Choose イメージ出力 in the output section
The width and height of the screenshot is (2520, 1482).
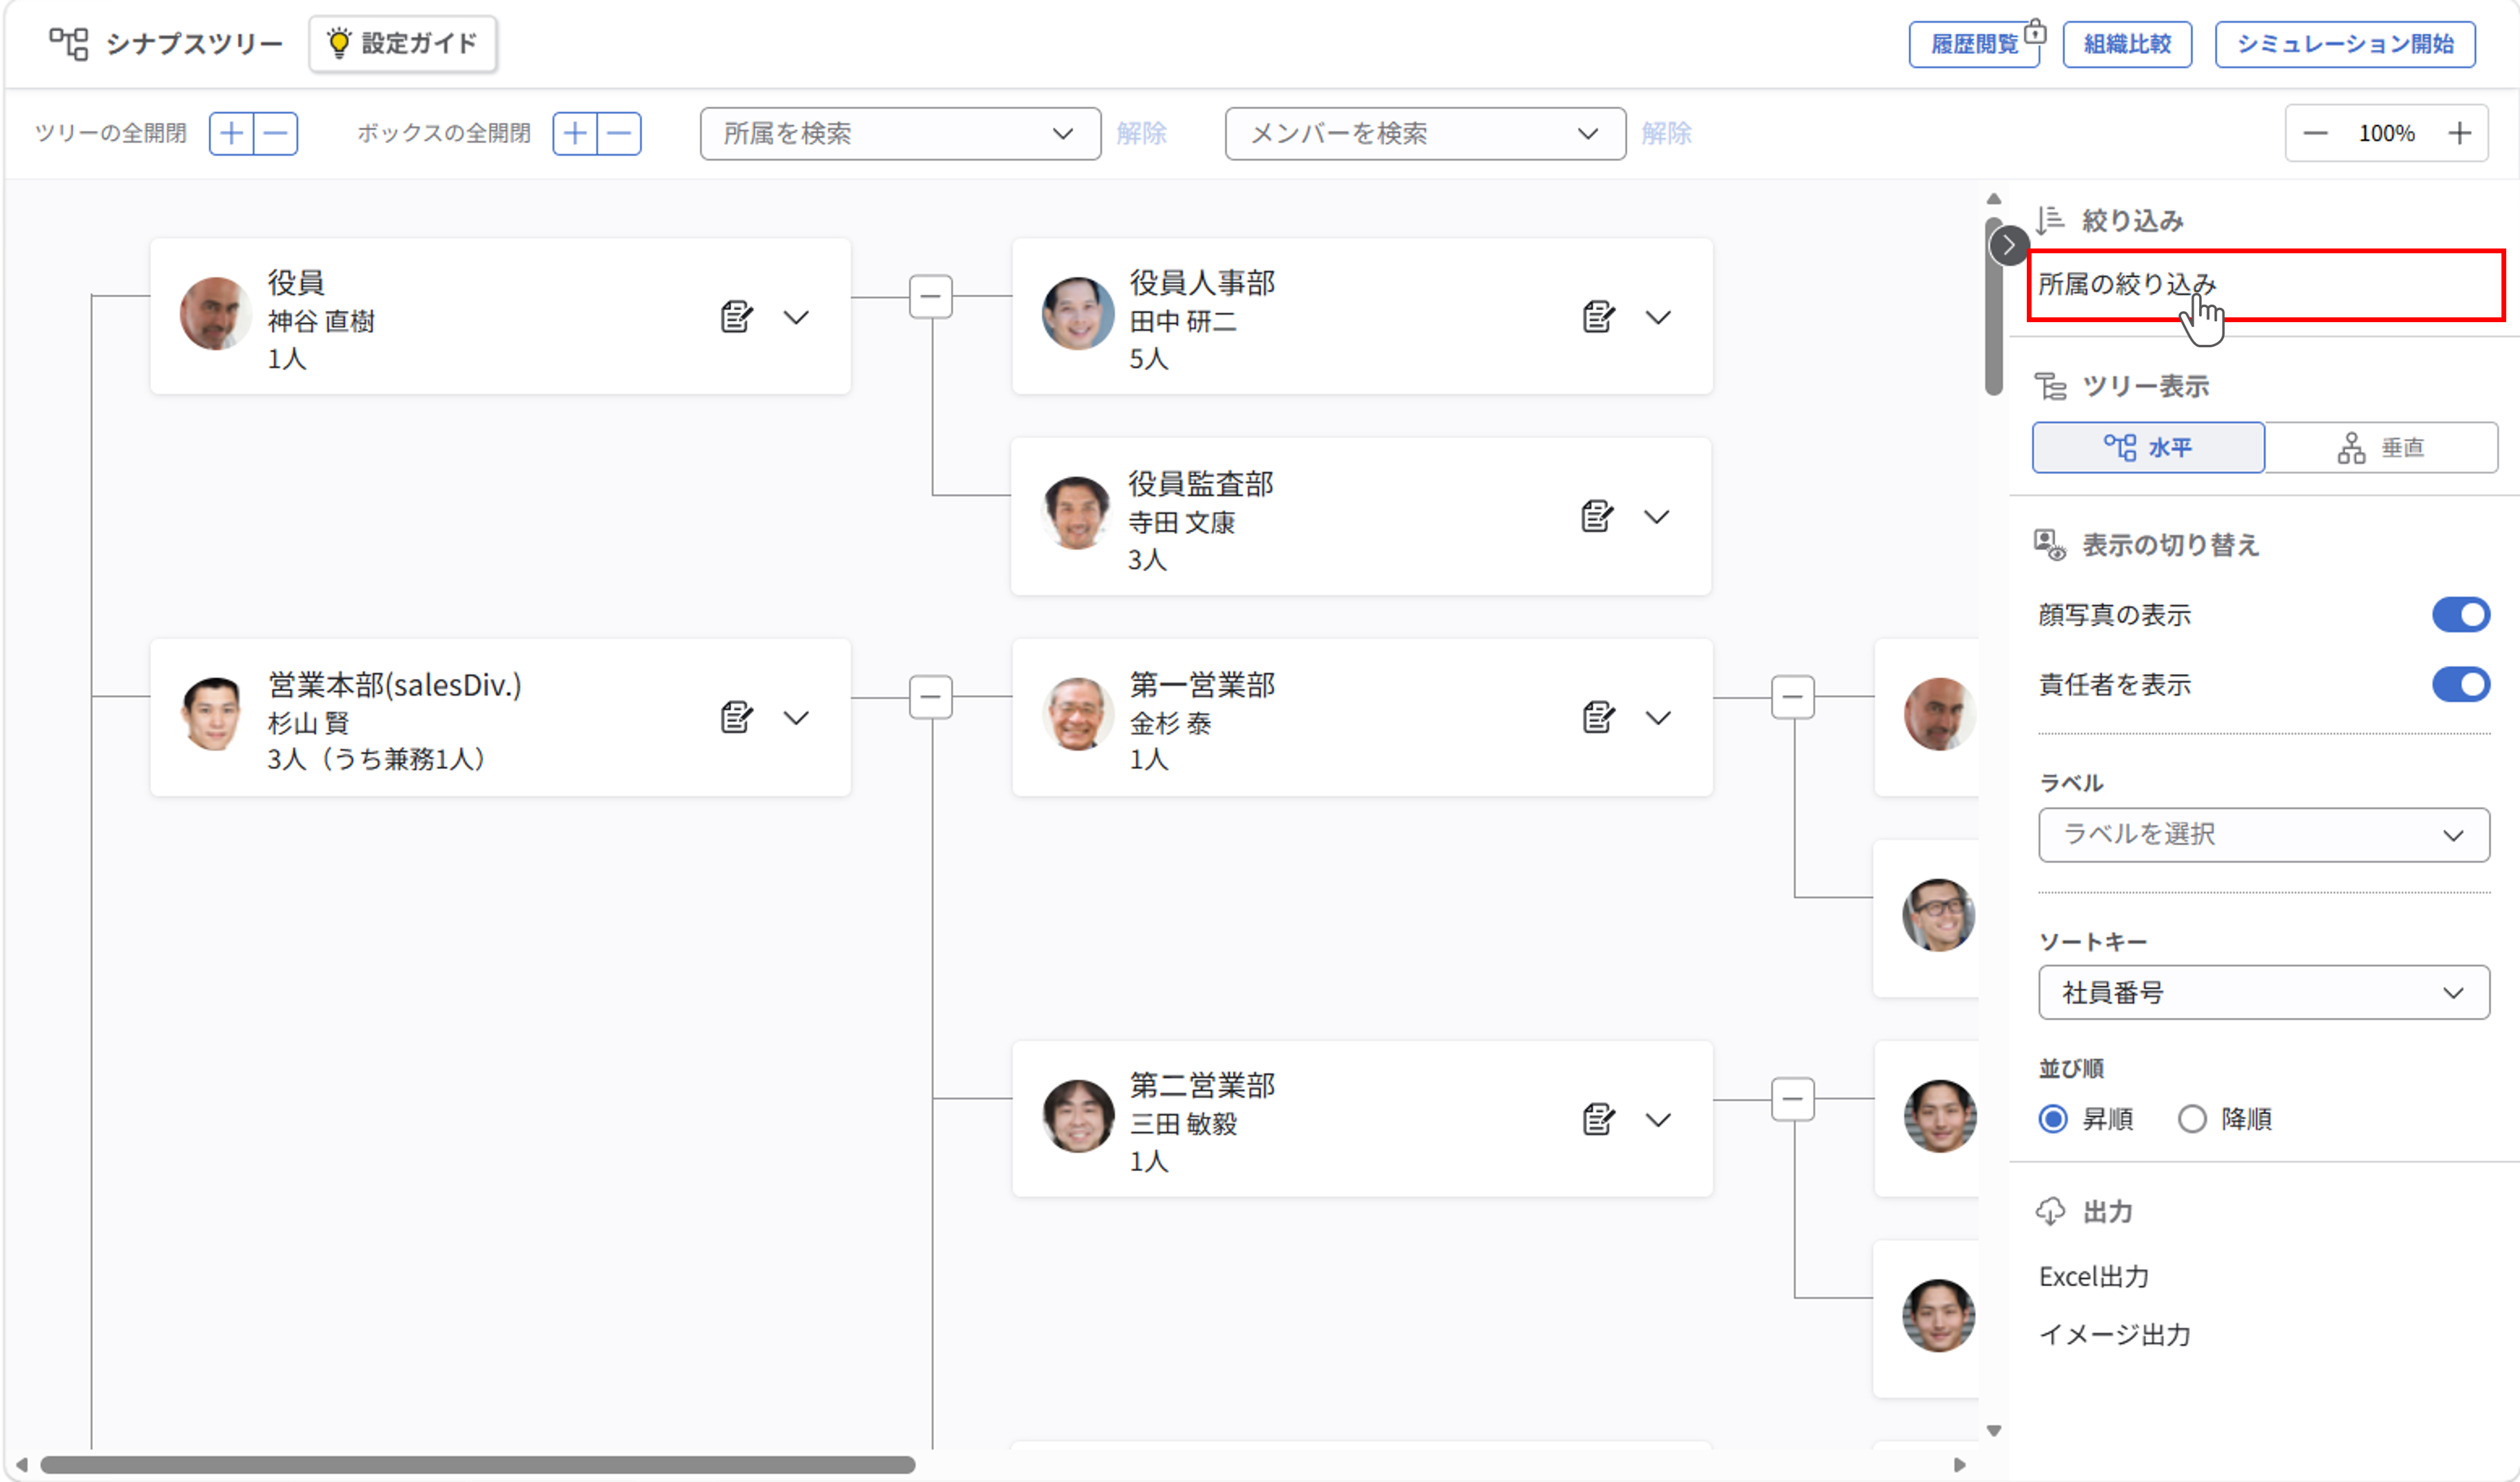pos(2115,1335)
